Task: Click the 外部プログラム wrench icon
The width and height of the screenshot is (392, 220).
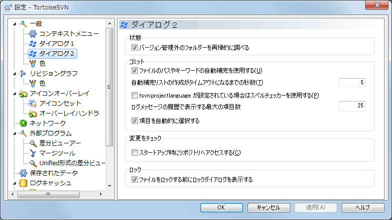Action: tap(23, 133)
